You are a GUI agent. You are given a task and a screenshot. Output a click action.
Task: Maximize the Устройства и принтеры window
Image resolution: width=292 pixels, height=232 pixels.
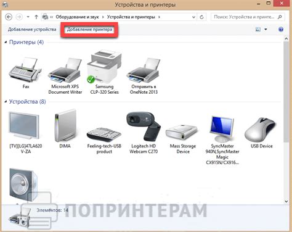[269, 3]
